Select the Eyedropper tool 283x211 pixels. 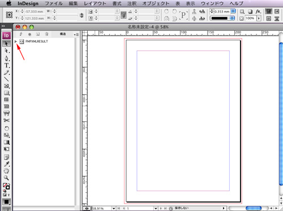[6, 164]
